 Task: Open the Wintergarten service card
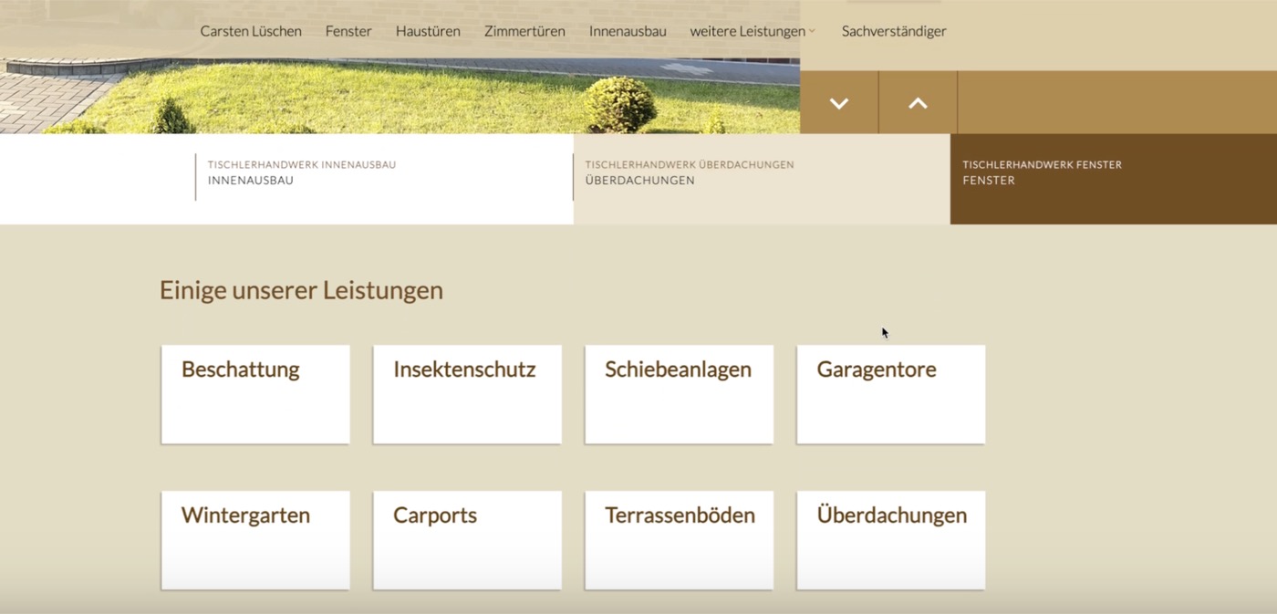(x=255, y=540)
